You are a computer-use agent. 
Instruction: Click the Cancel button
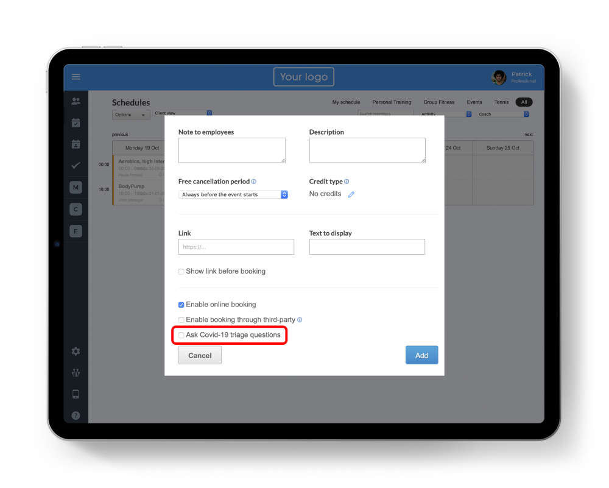coord(200,355)
